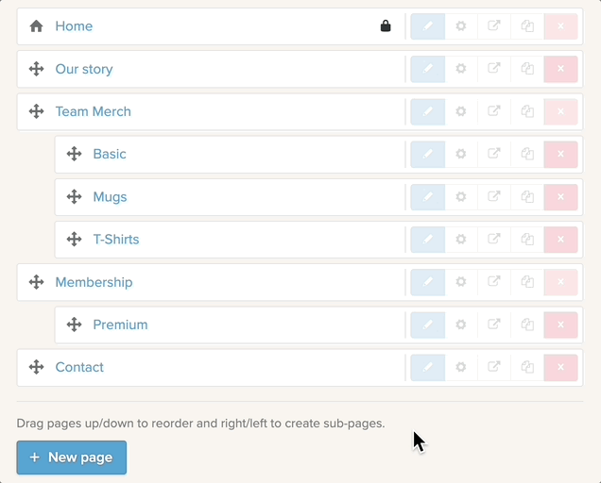The height and width of the screenshot is (483, 601).
Task: Duplicate the Basic page with the copy icon
Action: 527,154
